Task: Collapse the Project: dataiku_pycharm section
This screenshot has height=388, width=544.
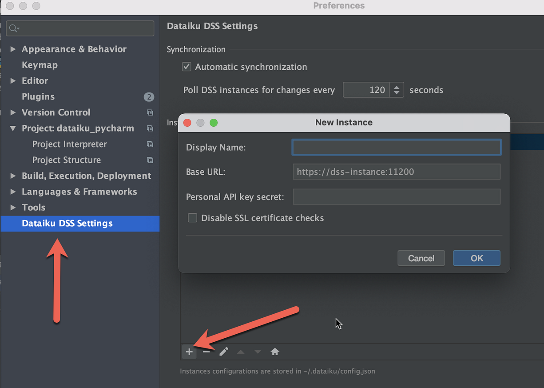Action: coord(12,128)
